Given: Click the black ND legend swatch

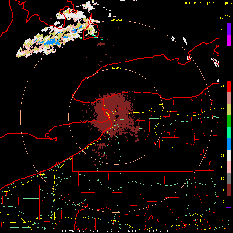Looking at the screenshot, I should 229,201.
